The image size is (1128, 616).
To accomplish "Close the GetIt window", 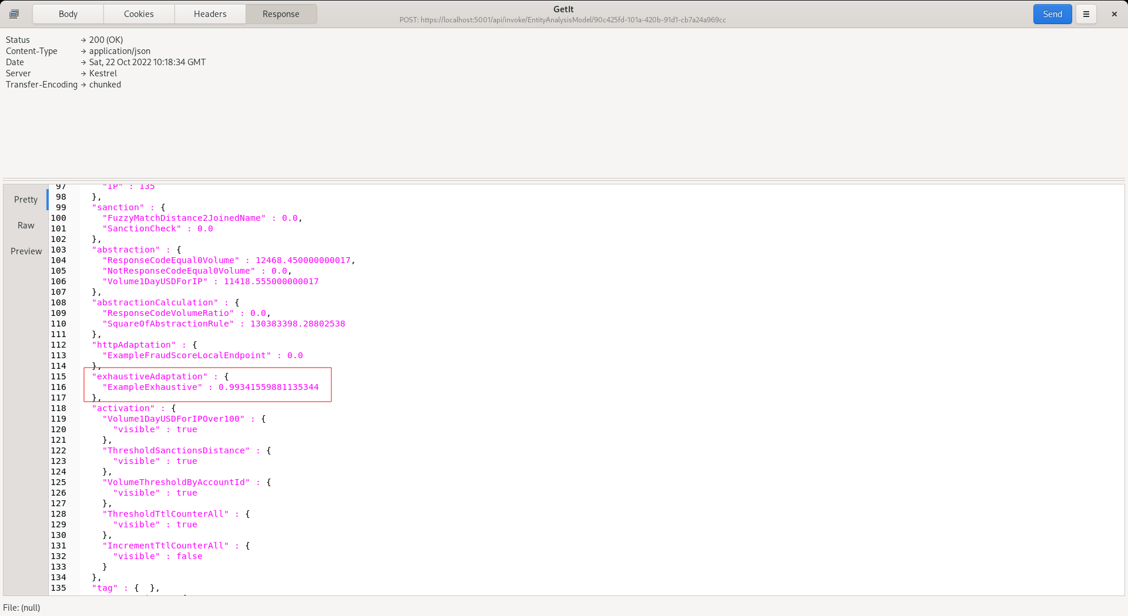I will [x=1114, y=14].
